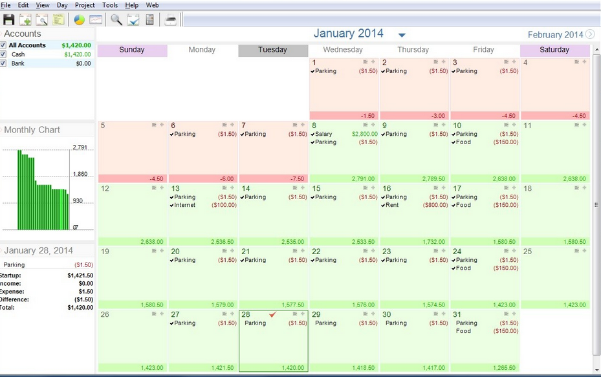This screenshot has width=601, height=377.
Task: Uncheck the All Accounts checkbox
Action: 4,45
